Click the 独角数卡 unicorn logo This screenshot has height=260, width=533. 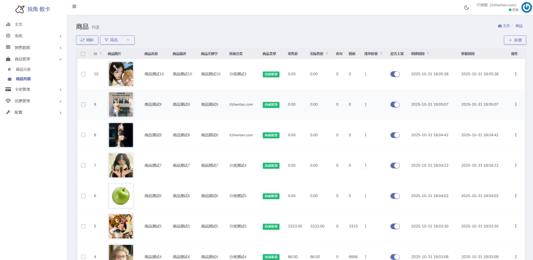click(x=20, y=9)
